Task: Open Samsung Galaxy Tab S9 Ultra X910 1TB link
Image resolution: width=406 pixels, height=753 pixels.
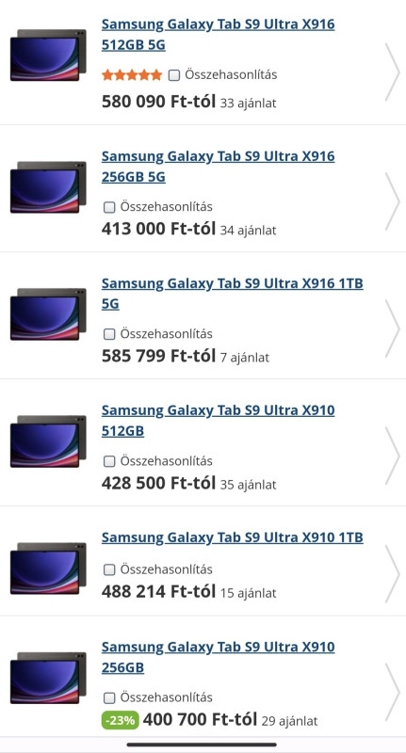Action: coord(232,537)
